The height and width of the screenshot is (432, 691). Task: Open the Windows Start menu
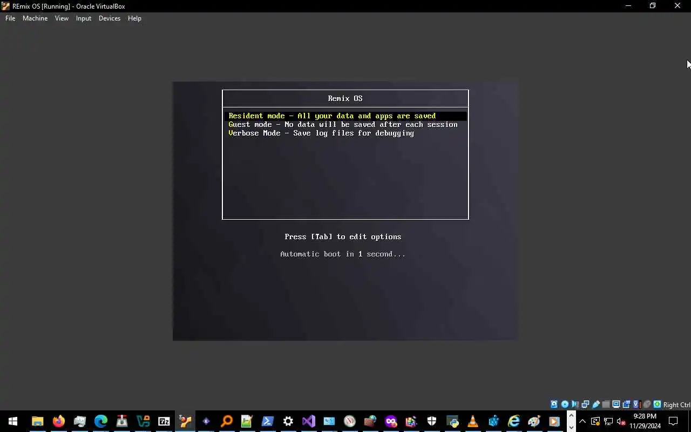coord(13,421)
